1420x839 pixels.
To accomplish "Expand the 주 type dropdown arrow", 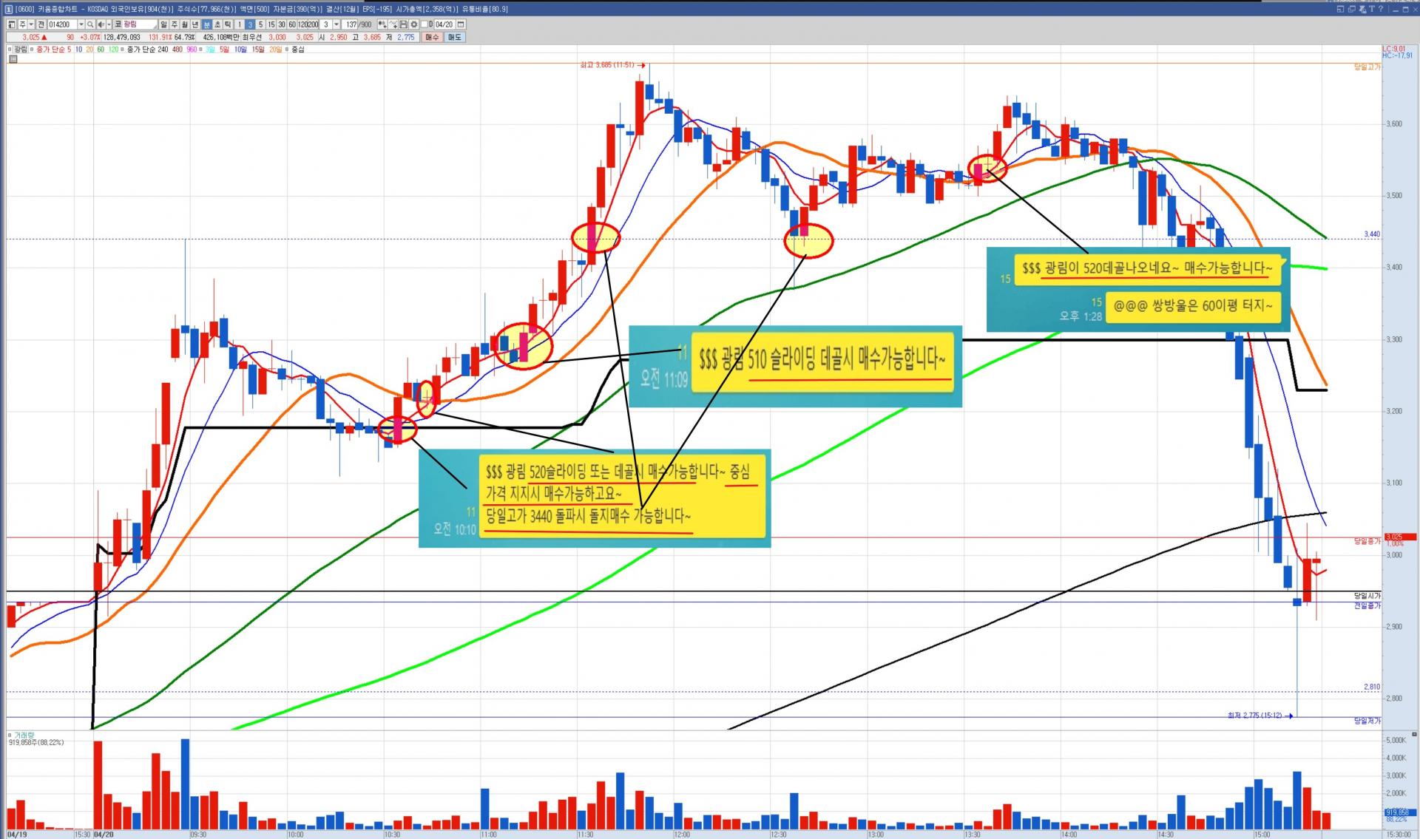I will point(31,24).
